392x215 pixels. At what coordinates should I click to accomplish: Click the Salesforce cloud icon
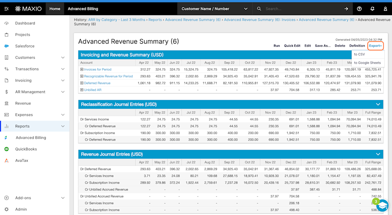click(7, 46)
